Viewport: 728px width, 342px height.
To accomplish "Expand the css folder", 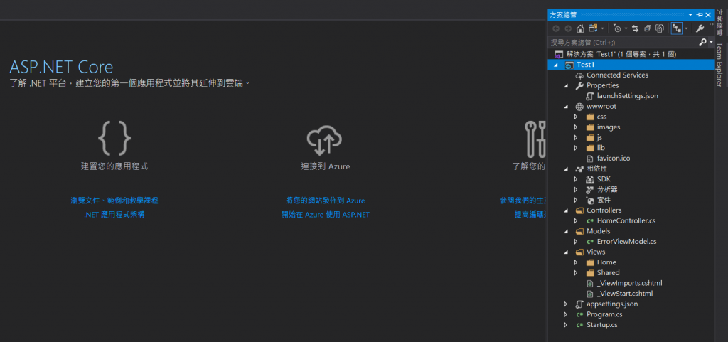I will [576, 117].
